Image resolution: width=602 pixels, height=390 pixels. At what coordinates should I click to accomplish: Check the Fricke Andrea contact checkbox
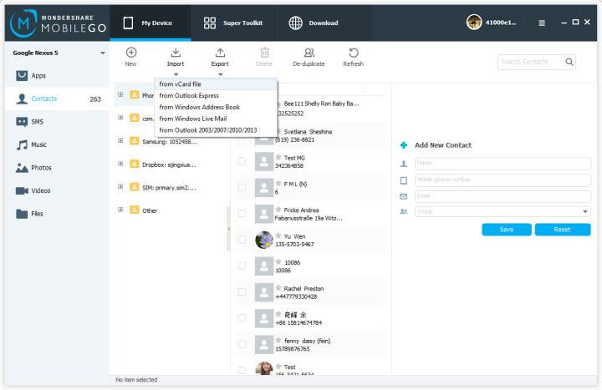pos(242,213)
